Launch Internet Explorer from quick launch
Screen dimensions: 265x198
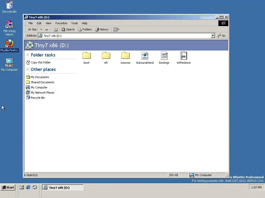28,187
